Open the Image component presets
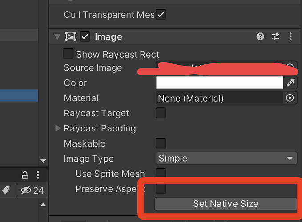 275,37
